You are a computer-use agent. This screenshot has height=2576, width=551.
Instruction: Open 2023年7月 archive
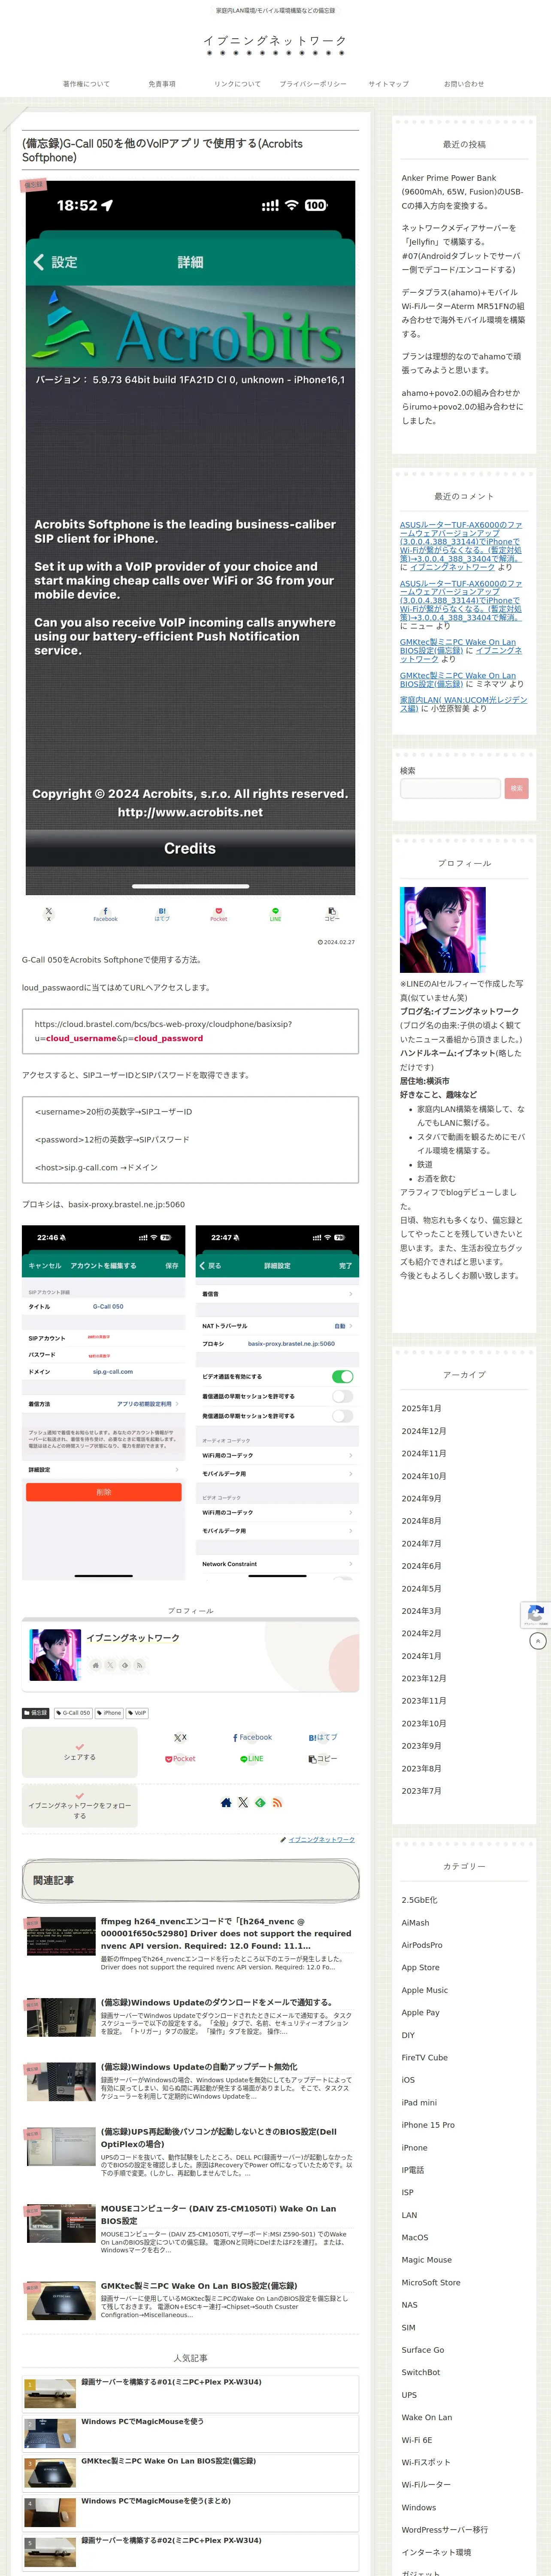[x=421, y=1791]
